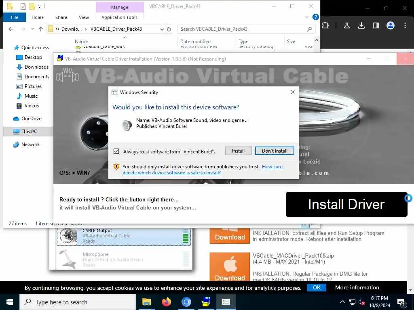The width and height of the screenshot is (414, 310).
Task: Open the 'How can I decide' help link
Action: pos(203,170)
